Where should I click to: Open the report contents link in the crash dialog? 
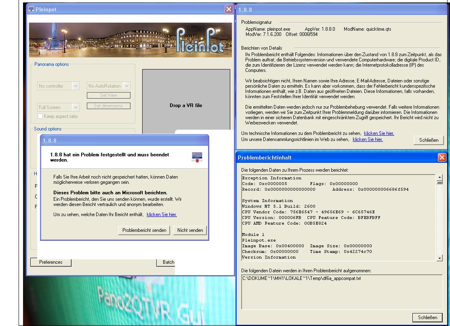162,215
